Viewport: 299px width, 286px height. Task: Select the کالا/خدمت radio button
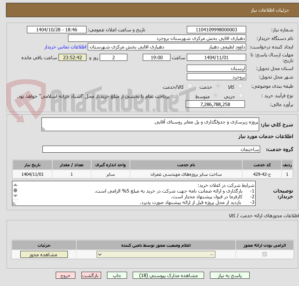[x=189, y=86]
